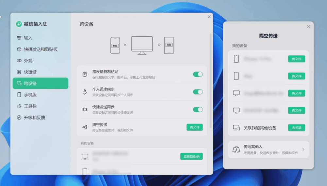This screenshot has height=186, width=327.
Task: Click the settings window vertical scrollbar
Action: click(210, 81)
